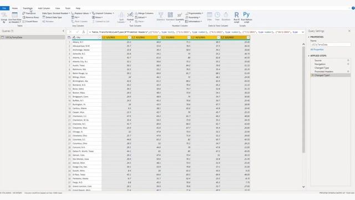Click the Rename column icon
Image resolution: width=355 pixels, height=200 pixels.
point(44,22)
